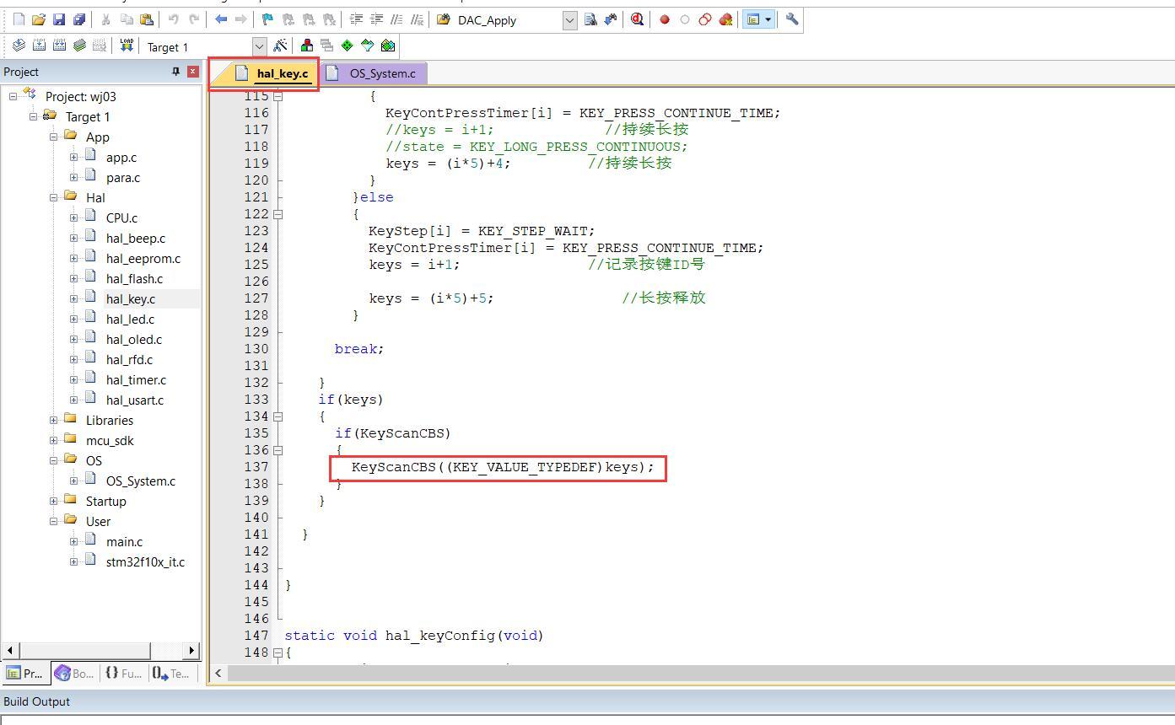Open the Target 1 selection dropdown arrow
Viewport: 1175px width, 725px height.
259,46
